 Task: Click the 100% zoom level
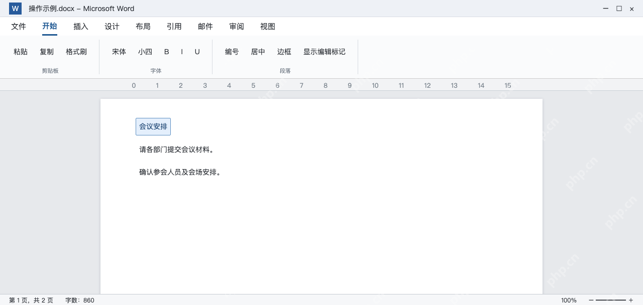tap(569, 300)
